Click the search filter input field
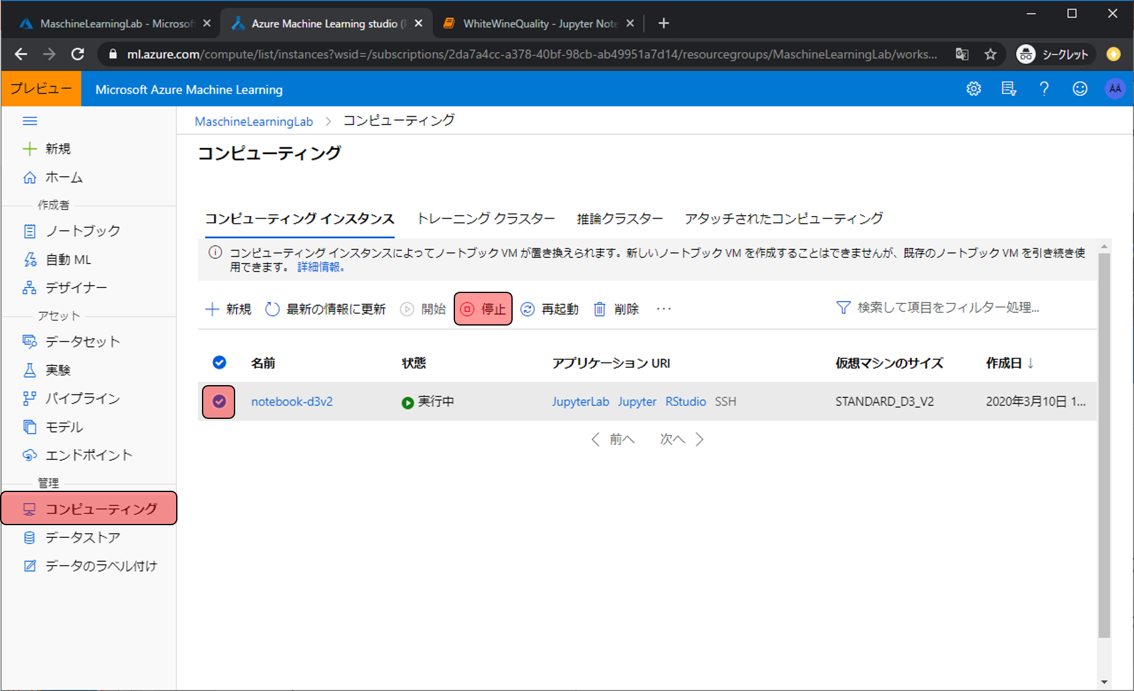 pos(947,308)
